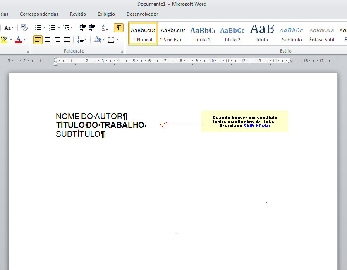This screenshot has height=270, width=347.
Task: Expand borders dropdown arrow
Action: coord(117,40)
